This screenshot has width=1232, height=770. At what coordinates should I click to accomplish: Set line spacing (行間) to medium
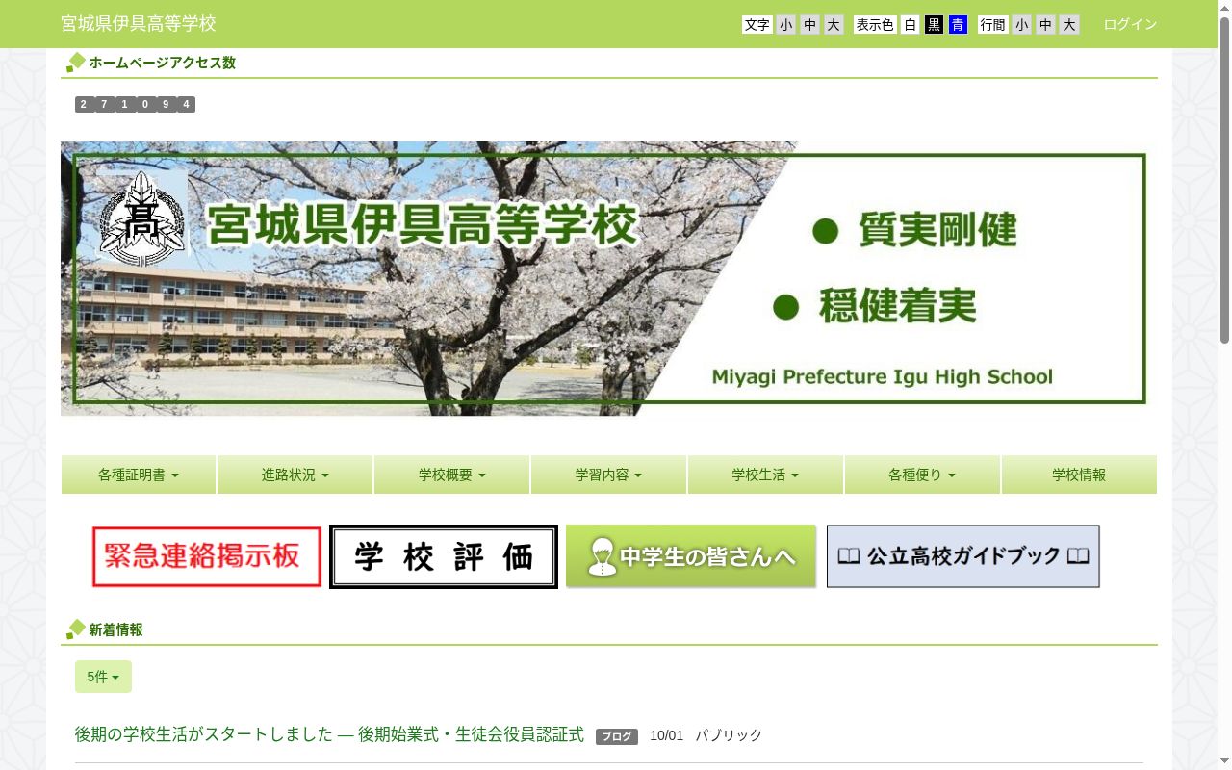point(1045,25)
